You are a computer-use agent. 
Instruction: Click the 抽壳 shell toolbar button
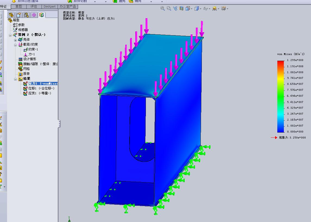[119, 1]
